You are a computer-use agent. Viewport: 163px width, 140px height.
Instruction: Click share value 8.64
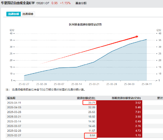[x=92, y=135]
